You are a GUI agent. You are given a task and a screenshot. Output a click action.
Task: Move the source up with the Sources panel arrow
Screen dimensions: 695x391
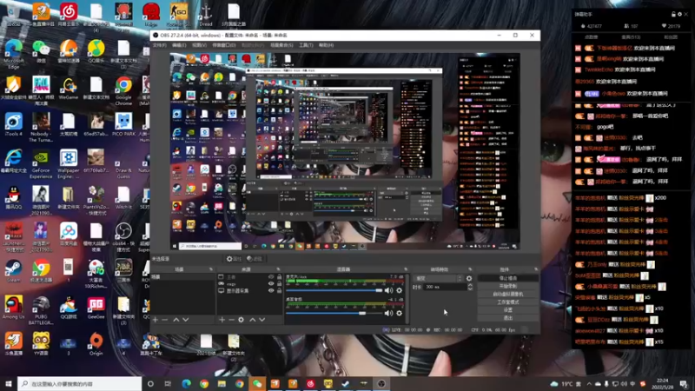pyautogui.click(x=253, y=320)
